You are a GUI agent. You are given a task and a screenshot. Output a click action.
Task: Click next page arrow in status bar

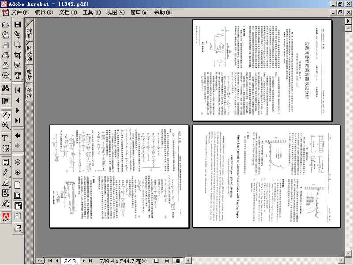[x=84, y=261]
